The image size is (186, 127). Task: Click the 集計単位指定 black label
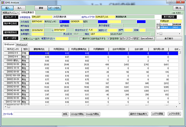[11, 23]
